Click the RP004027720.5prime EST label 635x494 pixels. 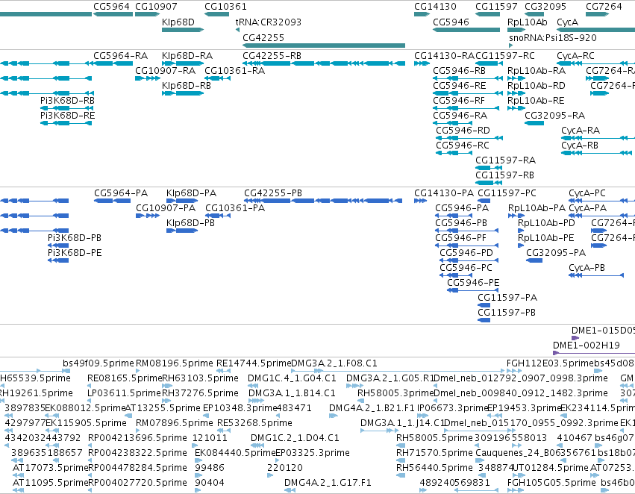pos(137,482)
